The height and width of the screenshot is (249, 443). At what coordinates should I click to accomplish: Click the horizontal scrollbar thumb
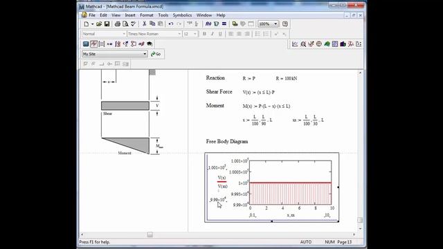[150, 234]
